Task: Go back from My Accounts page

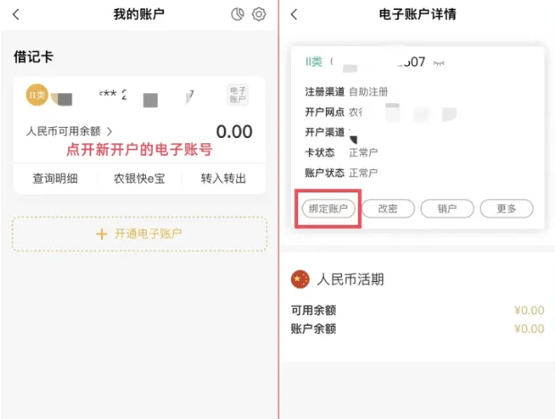Action: pos(16,14)
